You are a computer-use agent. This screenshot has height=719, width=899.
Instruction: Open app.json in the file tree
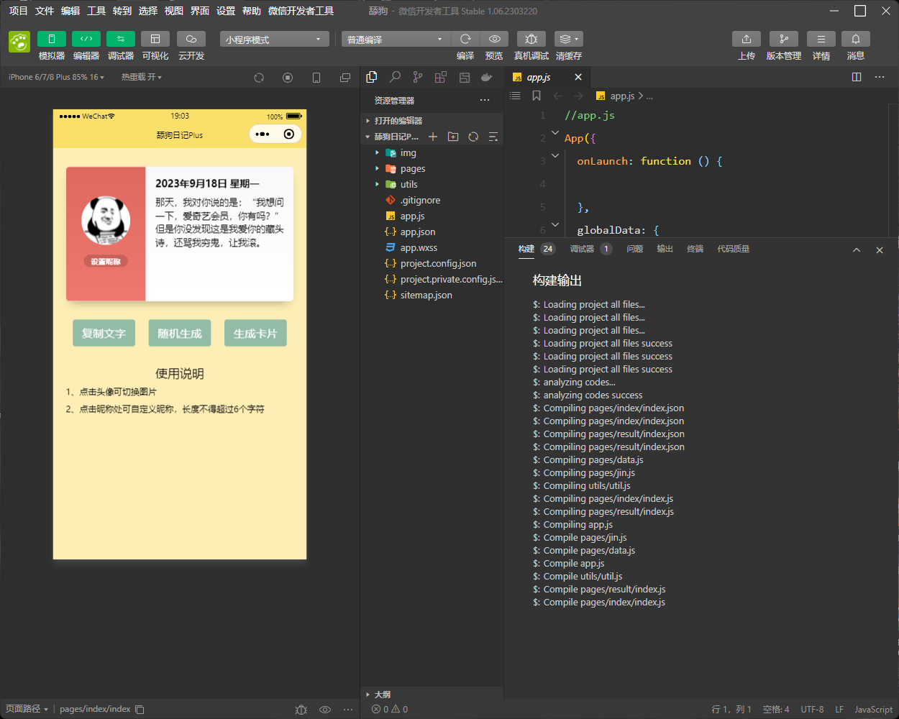[x=432, y=232]
